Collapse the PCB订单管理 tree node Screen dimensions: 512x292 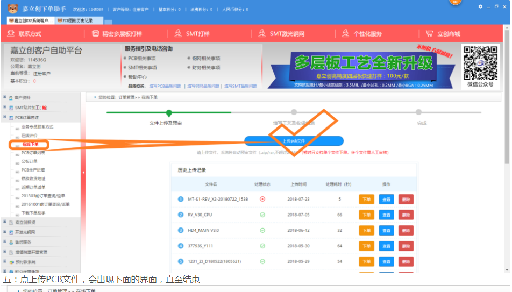point(5,117)
